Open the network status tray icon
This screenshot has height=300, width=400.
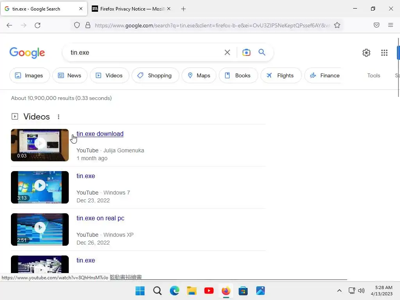(352, 291)
